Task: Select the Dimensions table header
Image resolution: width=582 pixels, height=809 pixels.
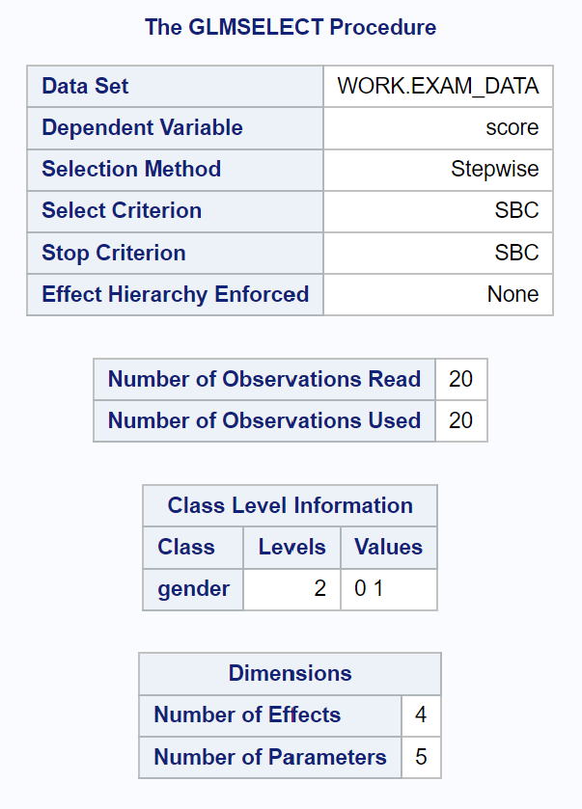Action: click(x=290, y=674)
